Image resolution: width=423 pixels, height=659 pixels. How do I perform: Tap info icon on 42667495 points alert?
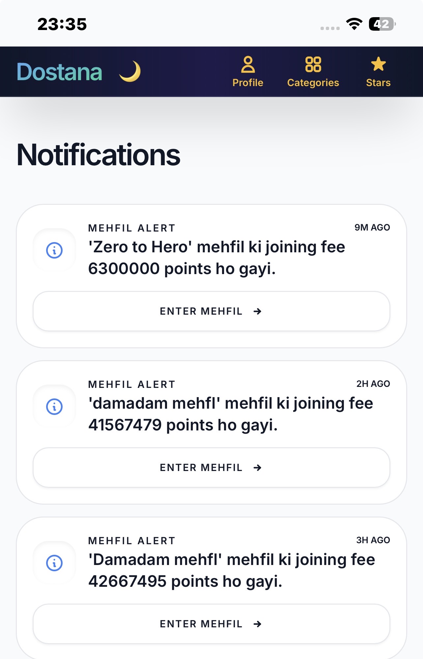point(54,563)
